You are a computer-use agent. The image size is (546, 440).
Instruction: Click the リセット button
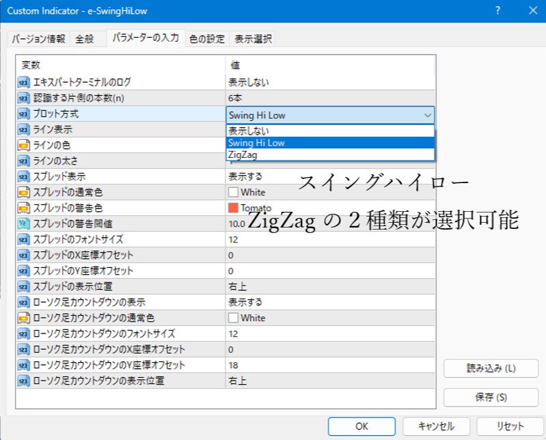[510, 426]
